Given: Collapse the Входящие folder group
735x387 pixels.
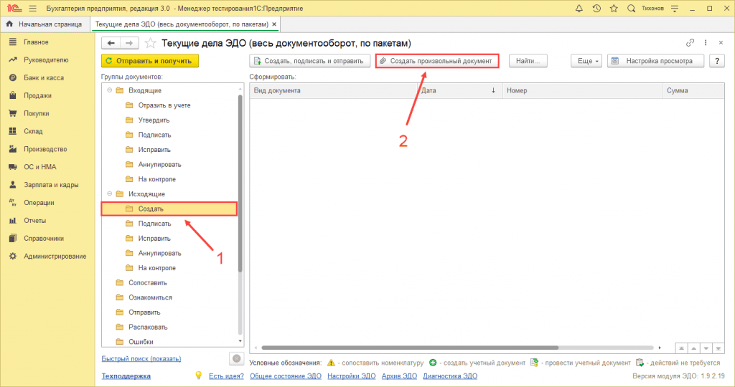Looking at the screenshot, I should (x=110, y=90).
